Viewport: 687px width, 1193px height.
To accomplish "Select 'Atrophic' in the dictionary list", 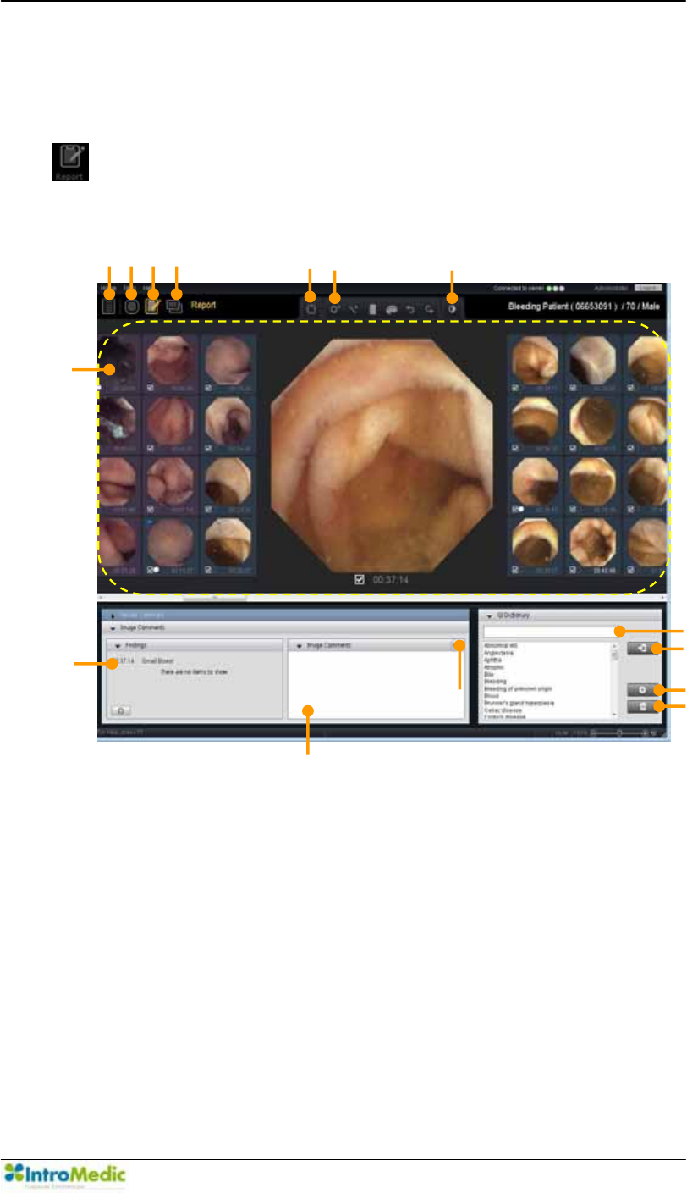I will tap(493, 667).
